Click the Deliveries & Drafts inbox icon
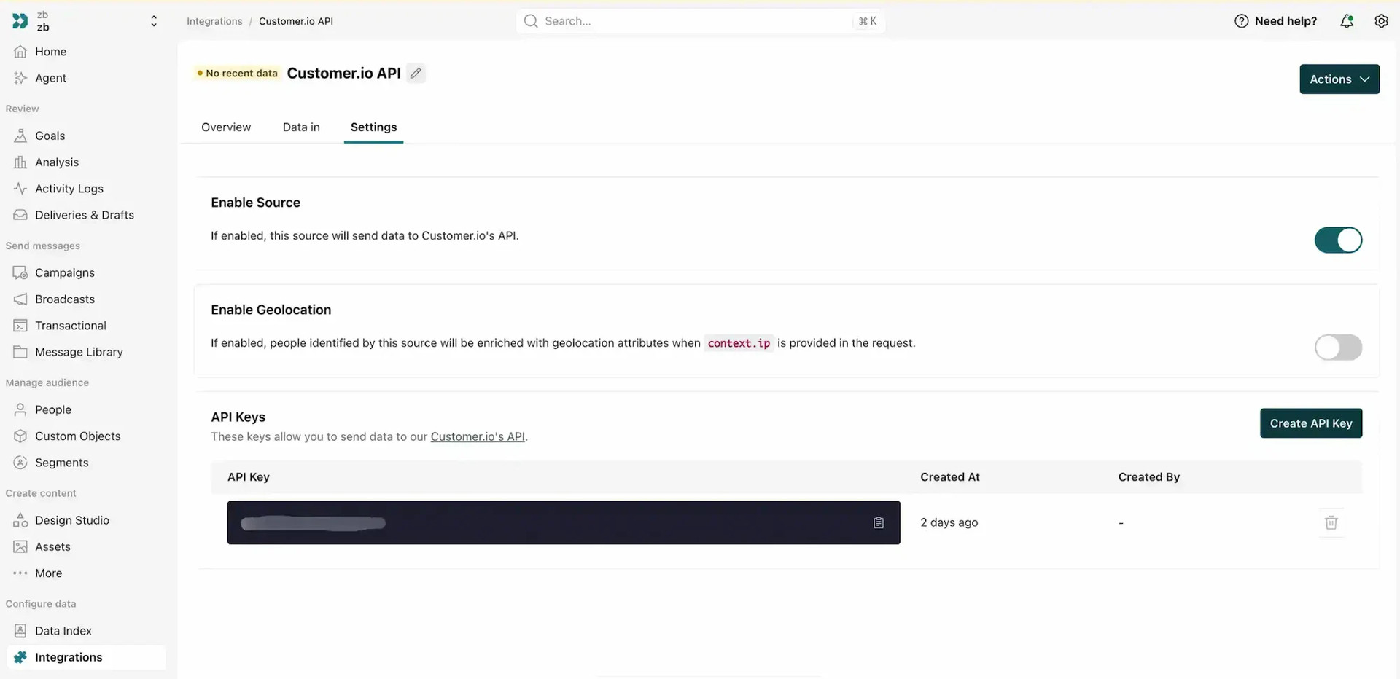 (20, 215)
